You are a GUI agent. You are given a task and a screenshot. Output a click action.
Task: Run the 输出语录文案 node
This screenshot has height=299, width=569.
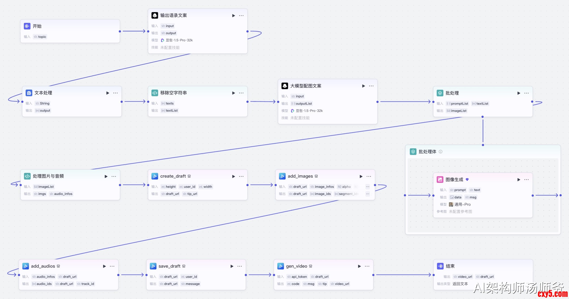233,16
